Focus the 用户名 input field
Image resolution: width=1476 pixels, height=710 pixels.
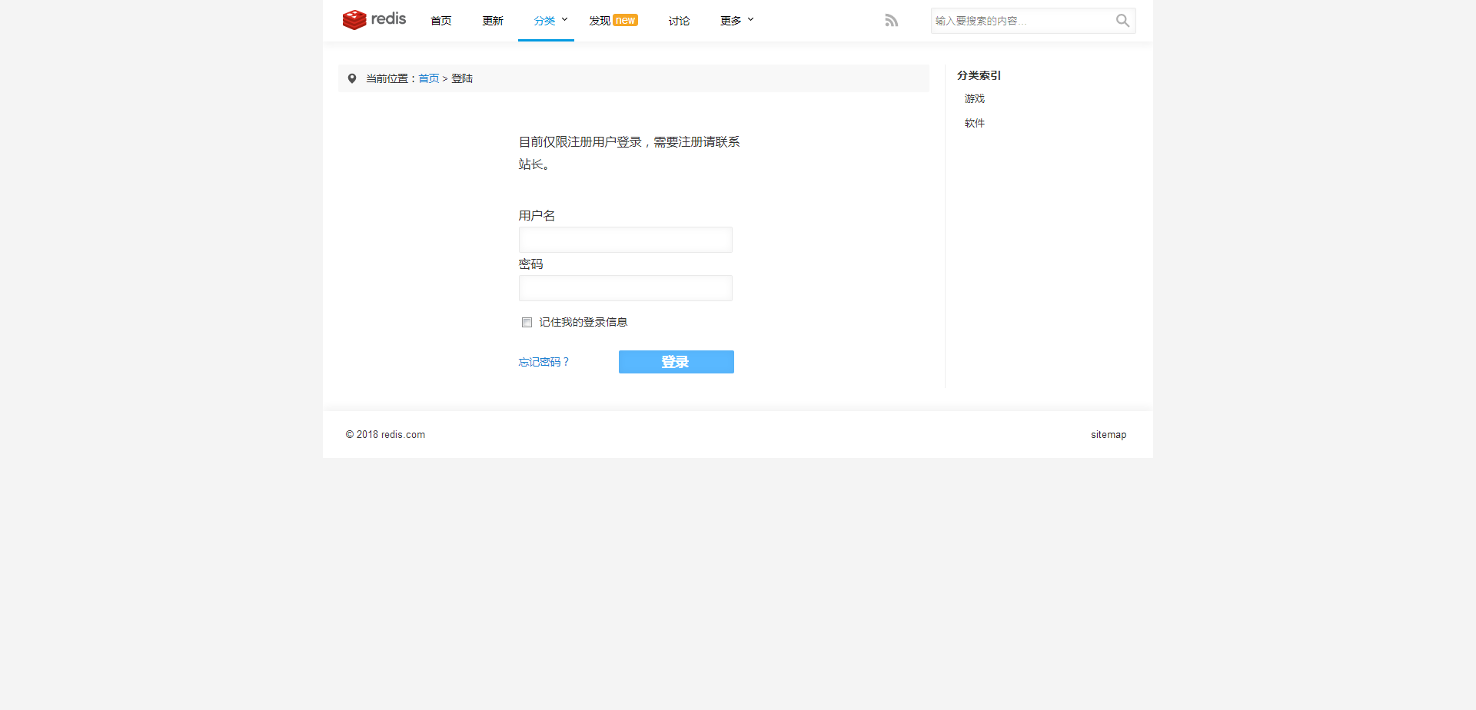626,240
